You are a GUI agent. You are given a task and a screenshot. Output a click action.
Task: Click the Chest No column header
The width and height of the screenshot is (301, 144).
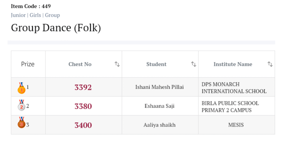tap(80, 64)
